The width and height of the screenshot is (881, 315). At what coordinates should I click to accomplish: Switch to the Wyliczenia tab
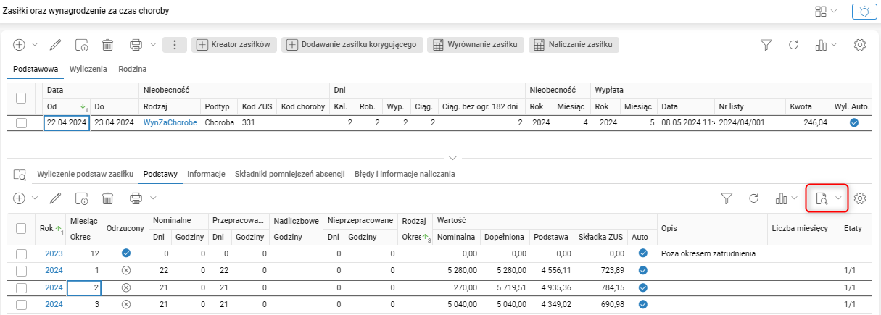tap(88, 69)
